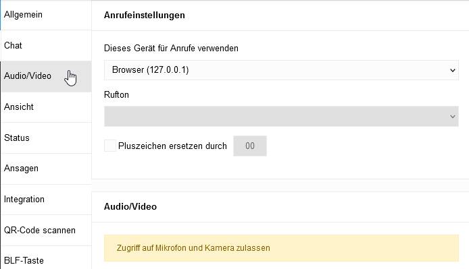Click the 'Zugriff auf Mikrofon und Kamera zulassen' banner

[281, 248]
